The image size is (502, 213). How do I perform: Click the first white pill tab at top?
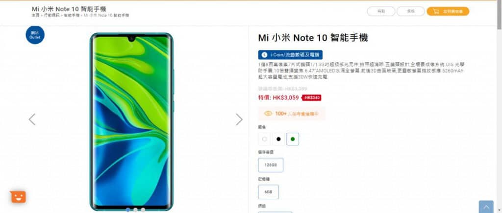(x=381, y=12)
